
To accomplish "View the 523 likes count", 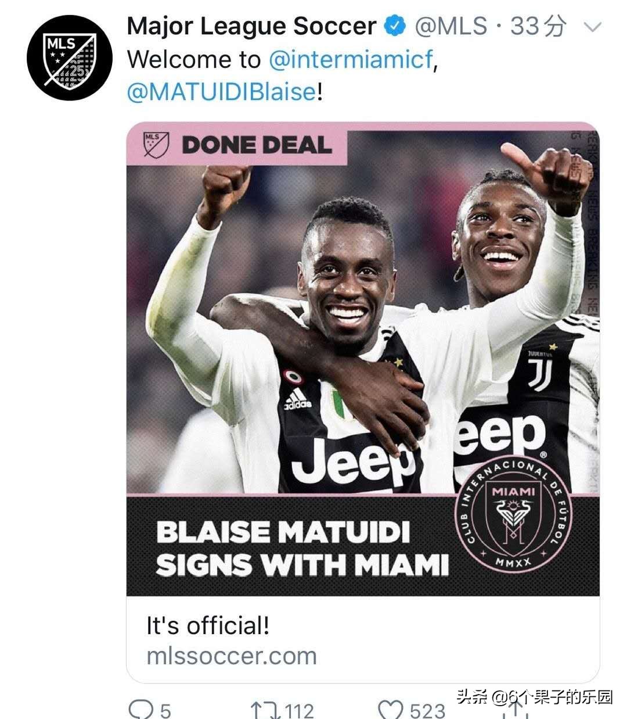I will 427,710.
